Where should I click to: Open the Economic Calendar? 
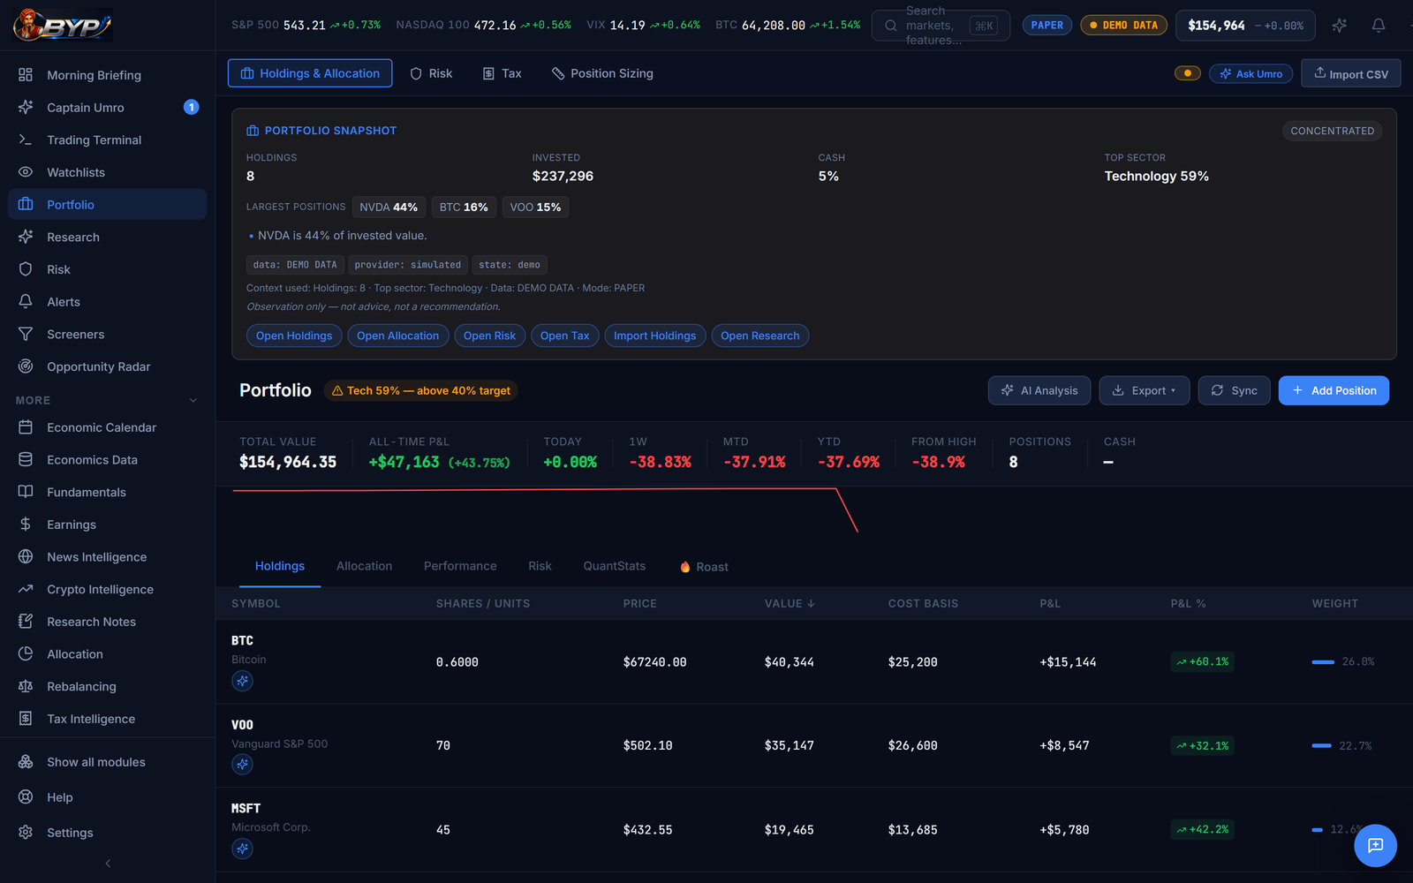[107, 427]
